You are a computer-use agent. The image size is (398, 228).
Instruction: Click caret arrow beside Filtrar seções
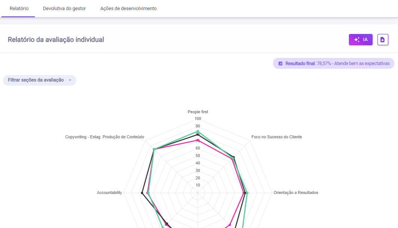tap(70, 80)
